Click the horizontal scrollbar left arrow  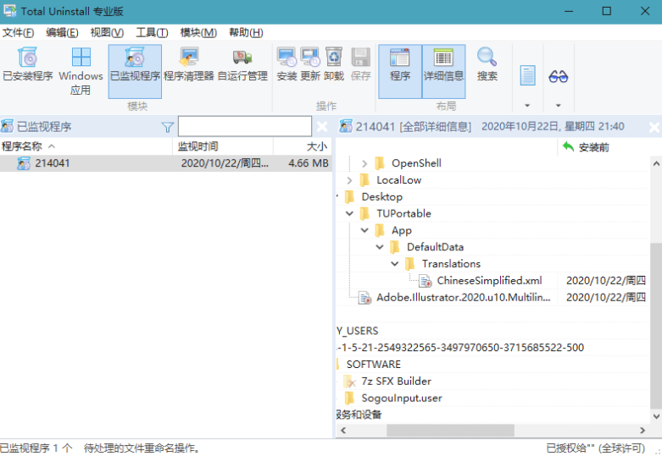[343, 431]
